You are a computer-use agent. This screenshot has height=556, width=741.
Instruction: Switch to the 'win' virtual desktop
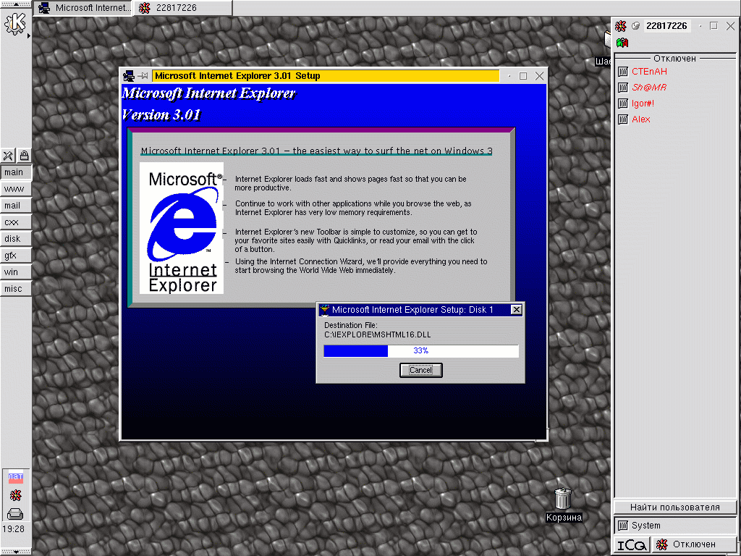coord(16,272)
